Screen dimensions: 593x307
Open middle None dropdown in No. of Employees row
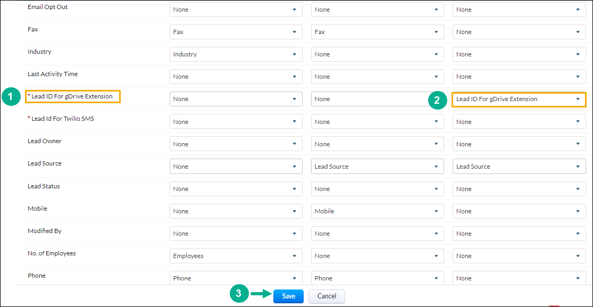378,256
